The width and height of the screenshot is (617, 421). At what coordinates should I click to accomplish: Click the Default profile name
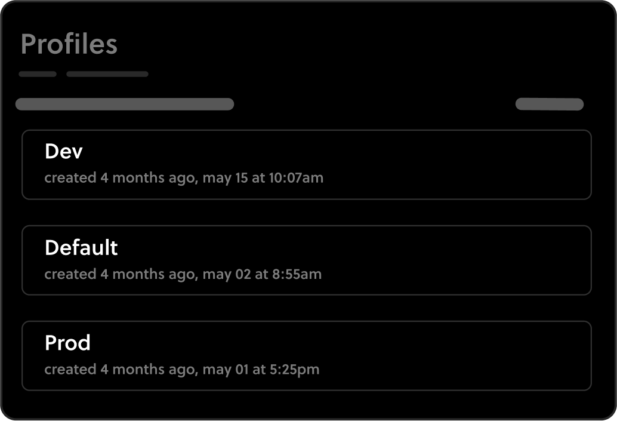81,247
